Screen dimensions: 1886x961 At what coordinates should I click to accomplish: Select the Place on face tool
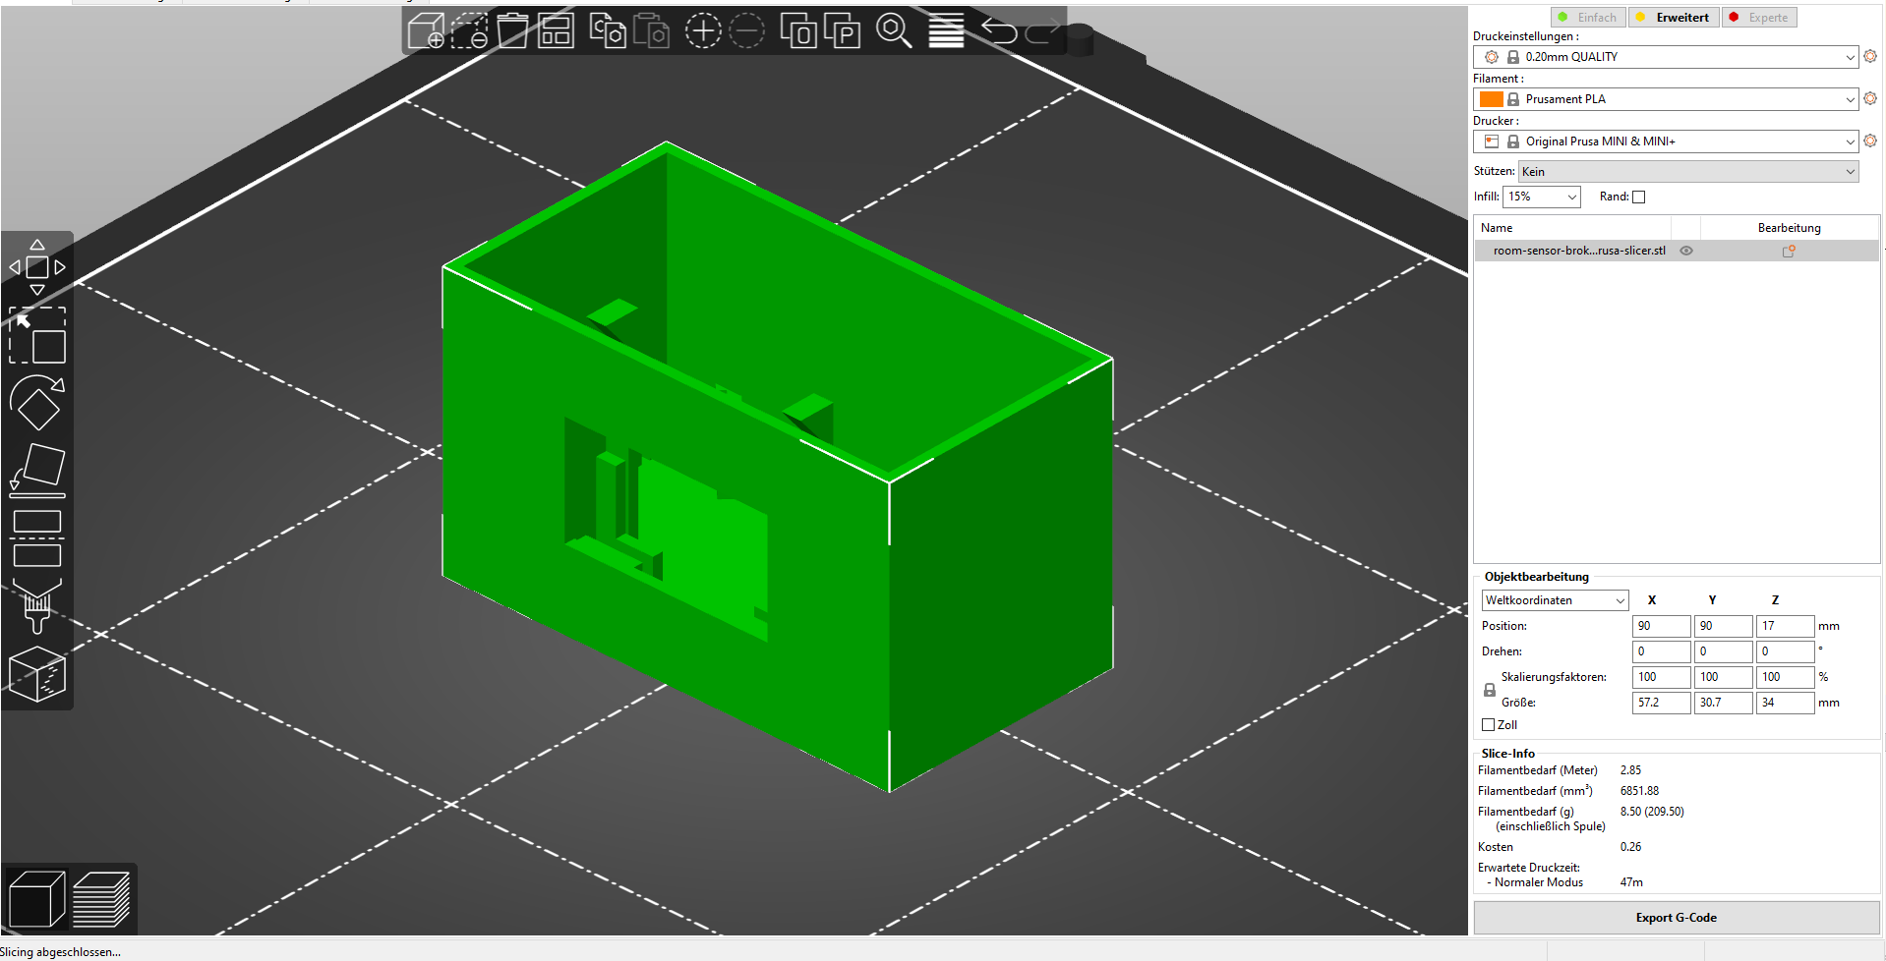pos(37,471)
